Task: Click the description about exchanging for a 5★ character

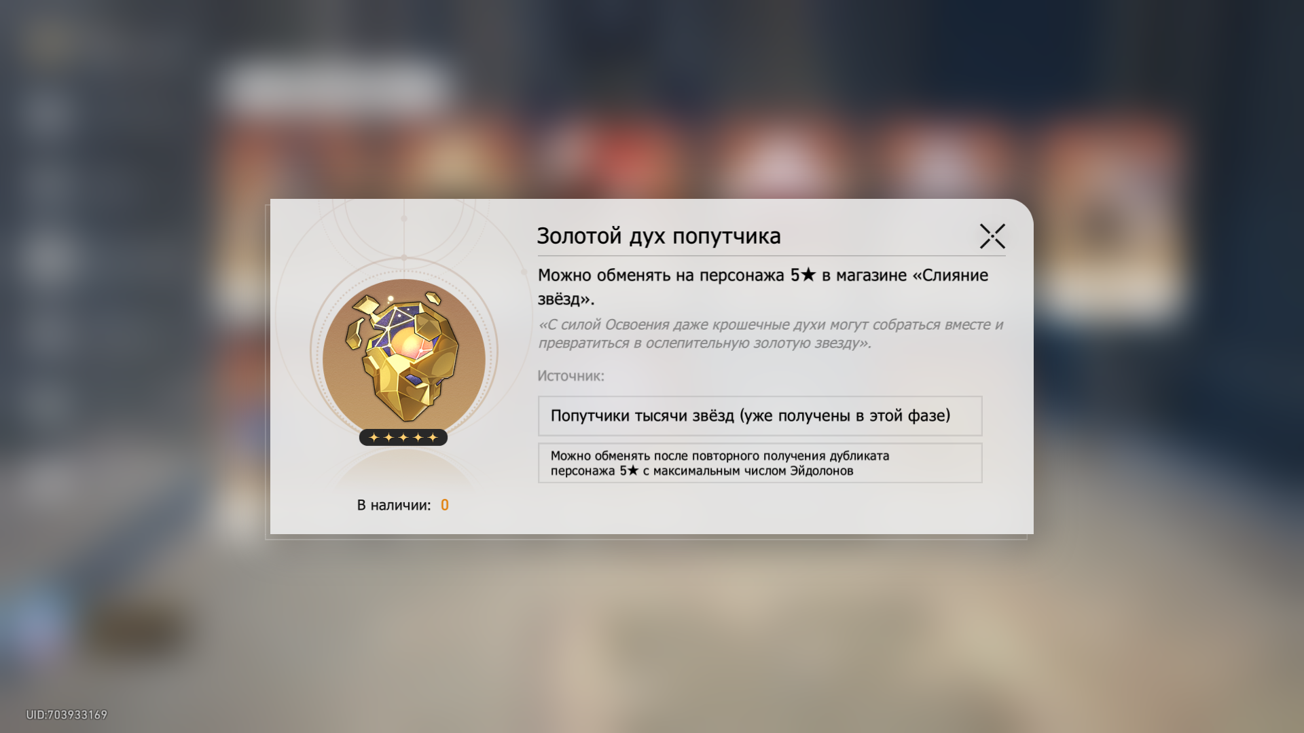Action: pos(763,287)
